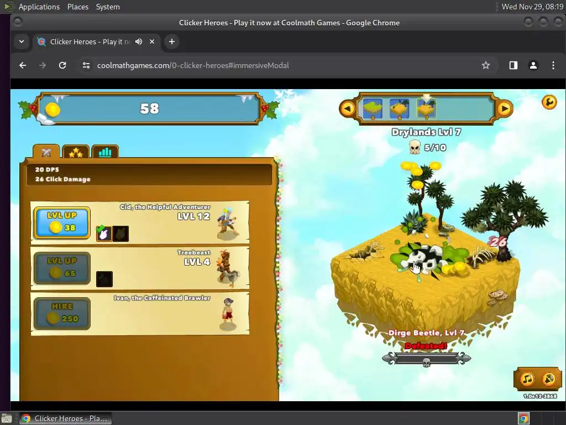Go back in browser history

pos(23,65)
